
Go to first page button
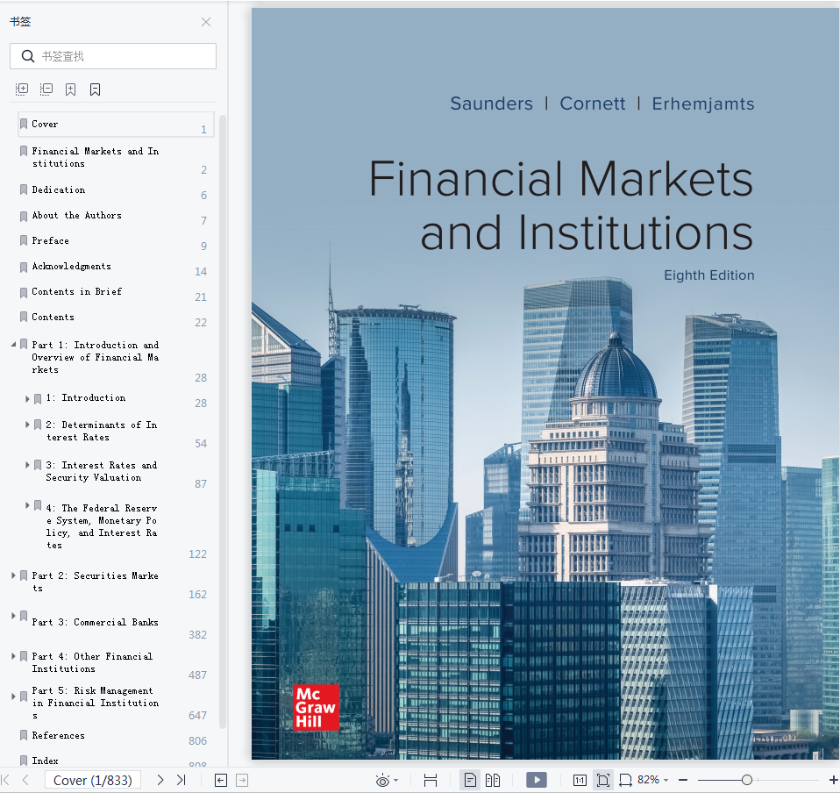pos(6,780)
